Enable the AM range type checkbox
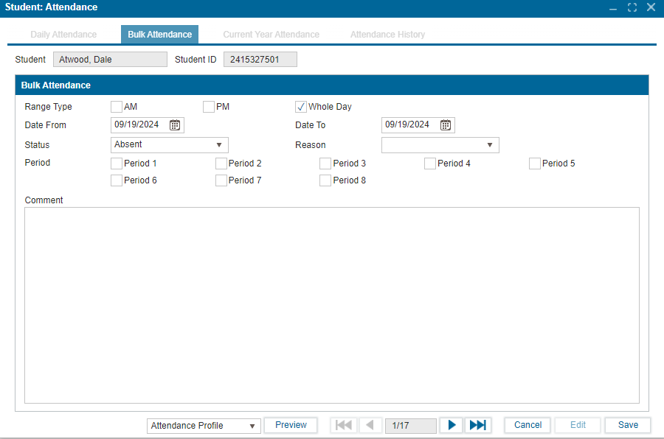This screenshot has height=439, width=664. (117, 107)
